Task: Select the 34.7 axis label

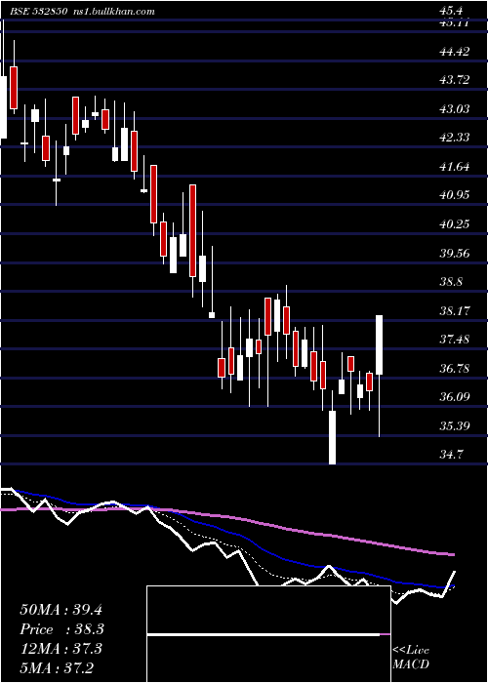Action: click(451, 455)
